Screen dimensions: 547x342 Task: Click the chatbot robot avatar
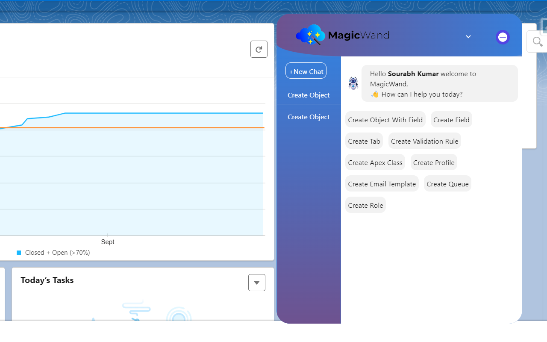tap(353, 83)
